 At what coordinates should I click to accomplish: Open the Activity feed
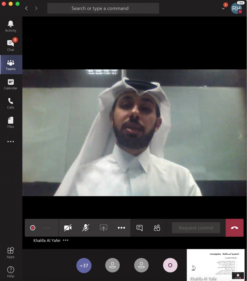(x=11, y=26)
